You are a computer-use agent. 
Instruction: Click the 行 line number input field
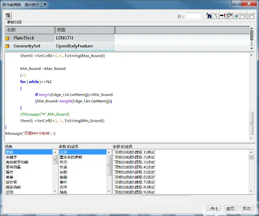tap(194, 16)
